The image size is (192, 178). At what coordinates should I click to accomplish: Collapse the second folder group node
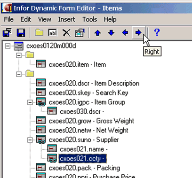[19, 74]
